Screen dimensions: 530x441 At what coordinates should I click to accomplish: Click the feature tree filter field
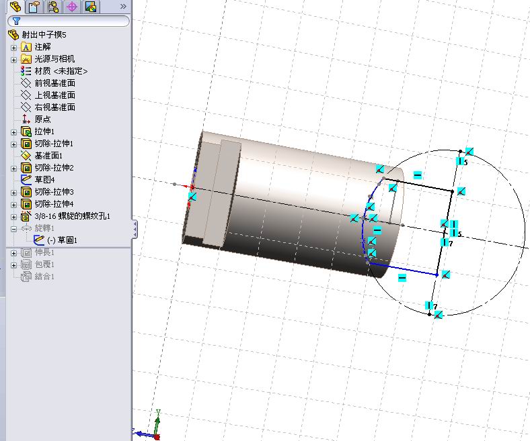click(69, 21)
